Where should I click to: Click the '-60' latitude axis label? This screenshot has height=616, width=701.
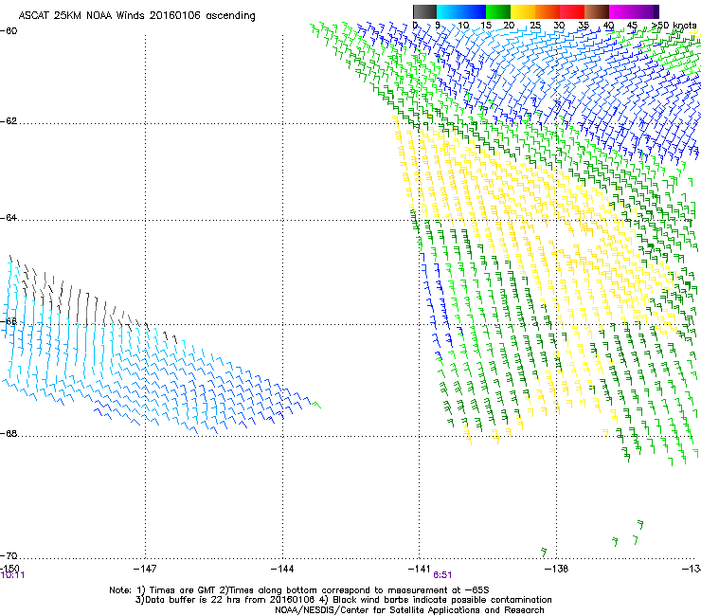click(9, 31)
